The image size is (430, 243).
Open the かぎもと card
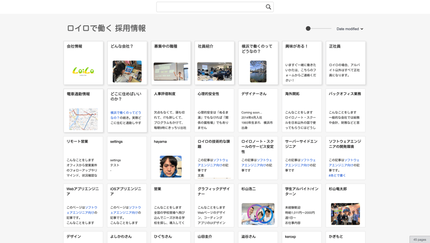click(x=346, y=237)
